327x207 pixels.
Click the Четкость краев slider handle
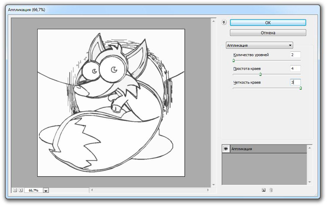(x=300, y=88)
